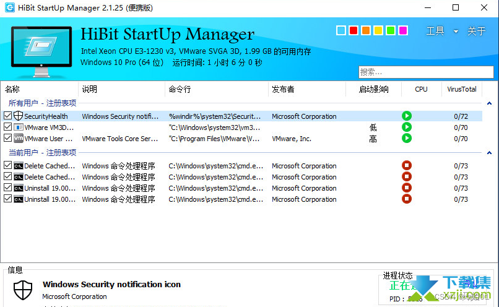
Task: Click the VMware Tools Core Ser... description
Action: tap(119, 139)
